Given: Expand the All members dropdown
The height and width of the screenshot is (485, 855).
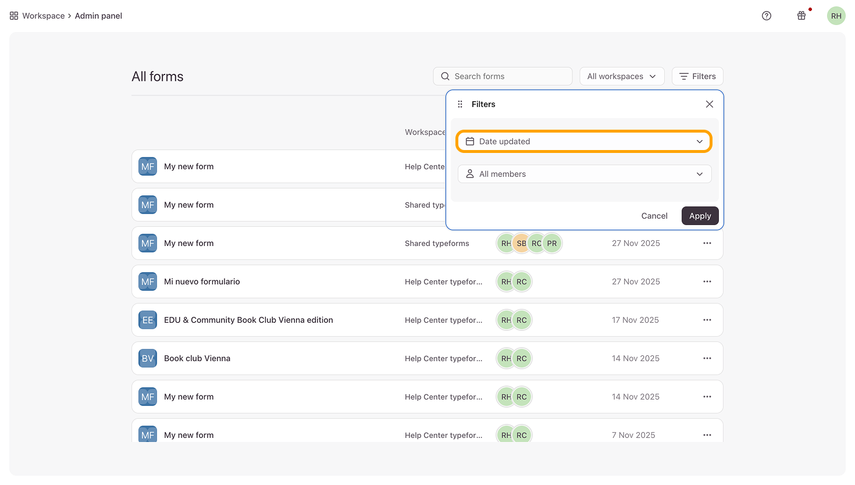Looking at the screenshot, I should coord(584,174).
